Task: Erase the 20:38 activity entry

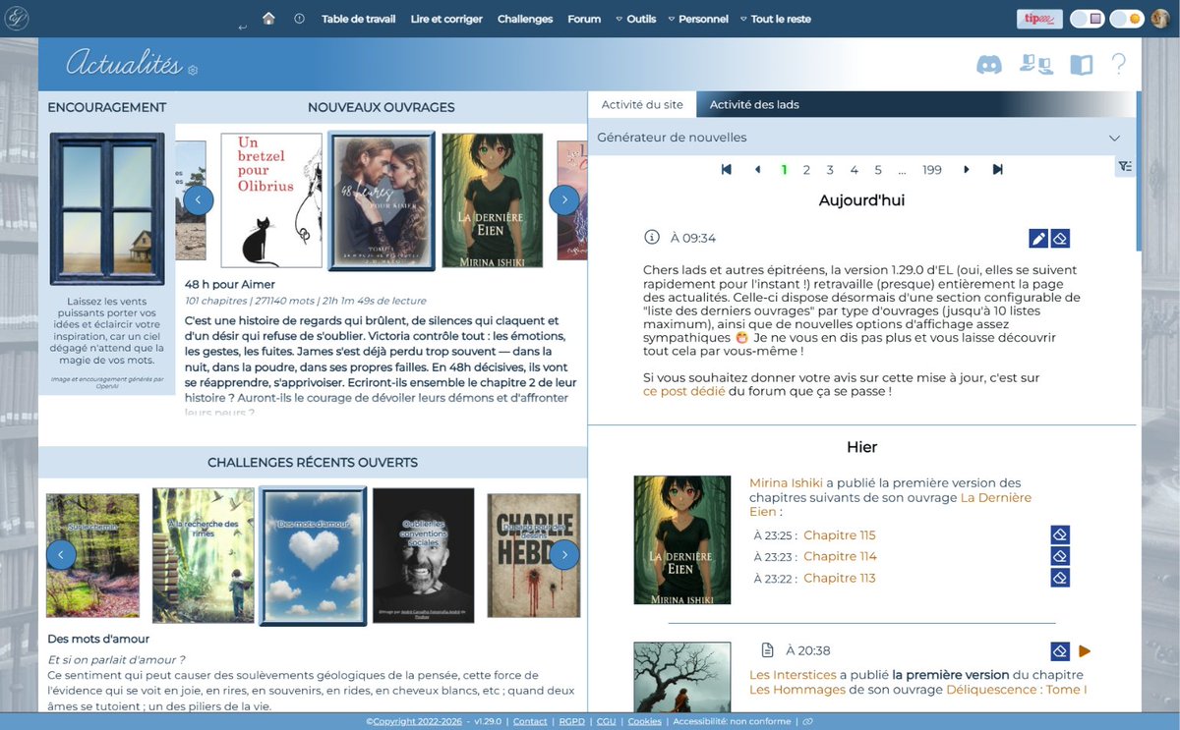Action: pos(1060,650)
